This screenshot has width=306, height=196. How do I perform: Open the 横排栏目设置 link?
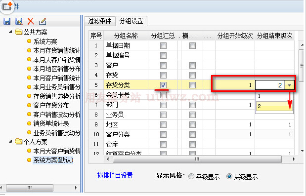[x=115, y=175]
